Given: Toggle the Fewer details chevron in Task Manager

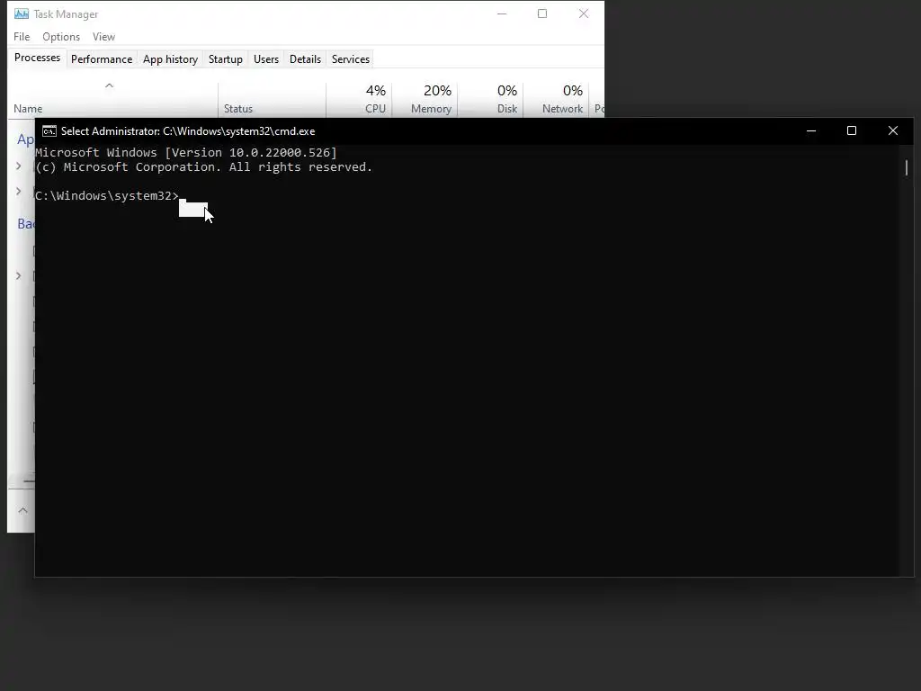Looking at the screenshot, I should pyautogui.click(x=22, y=510).
